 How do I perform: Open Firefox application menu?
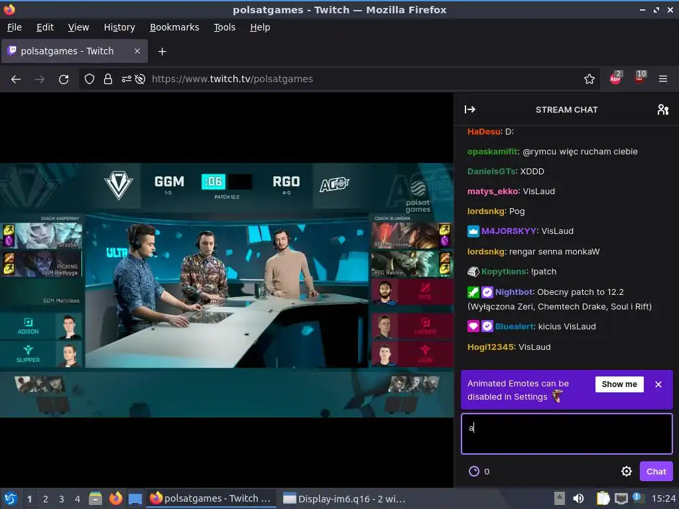point(662,79)
